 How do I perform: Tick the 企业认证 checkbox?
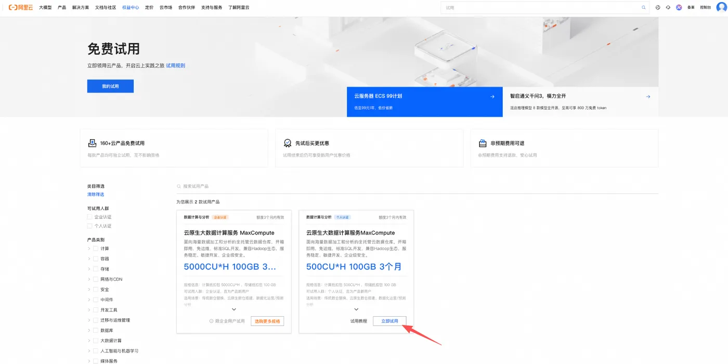90,217
